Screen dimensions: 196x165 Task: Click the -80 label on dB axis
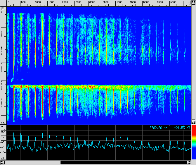3,147
